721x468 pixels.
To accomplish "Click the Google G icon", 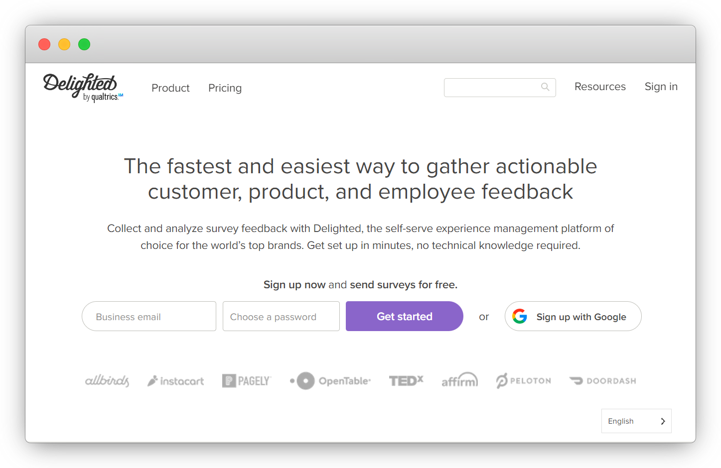I will [520, 316].
